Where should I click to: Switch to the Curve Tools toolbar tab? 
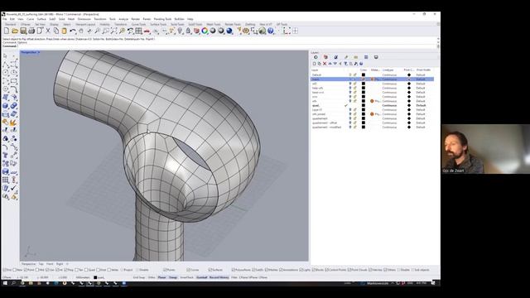[x=138, y=24]
